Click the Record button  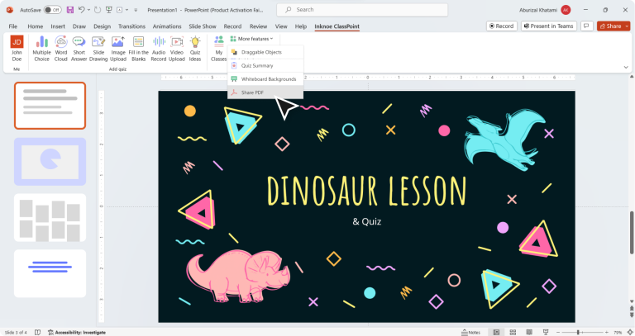502,26
